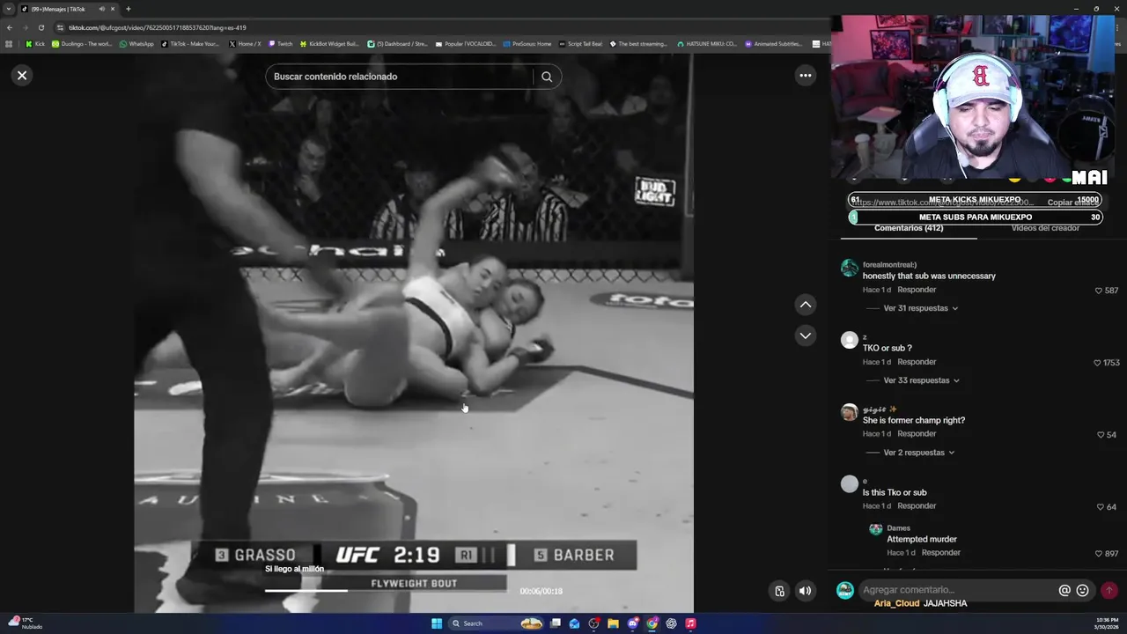This screenshot has width=1127, height=634.
Task: Like the 'Is this Tko or sub' comment
Action: (x=1100, y=507)
